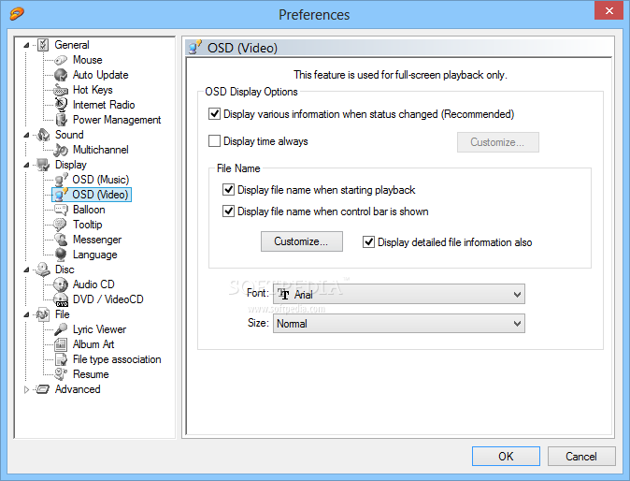The width and height of the screenshot is (630, 481).
Task: Click the Disc category icon
Action: click(43, 270)
